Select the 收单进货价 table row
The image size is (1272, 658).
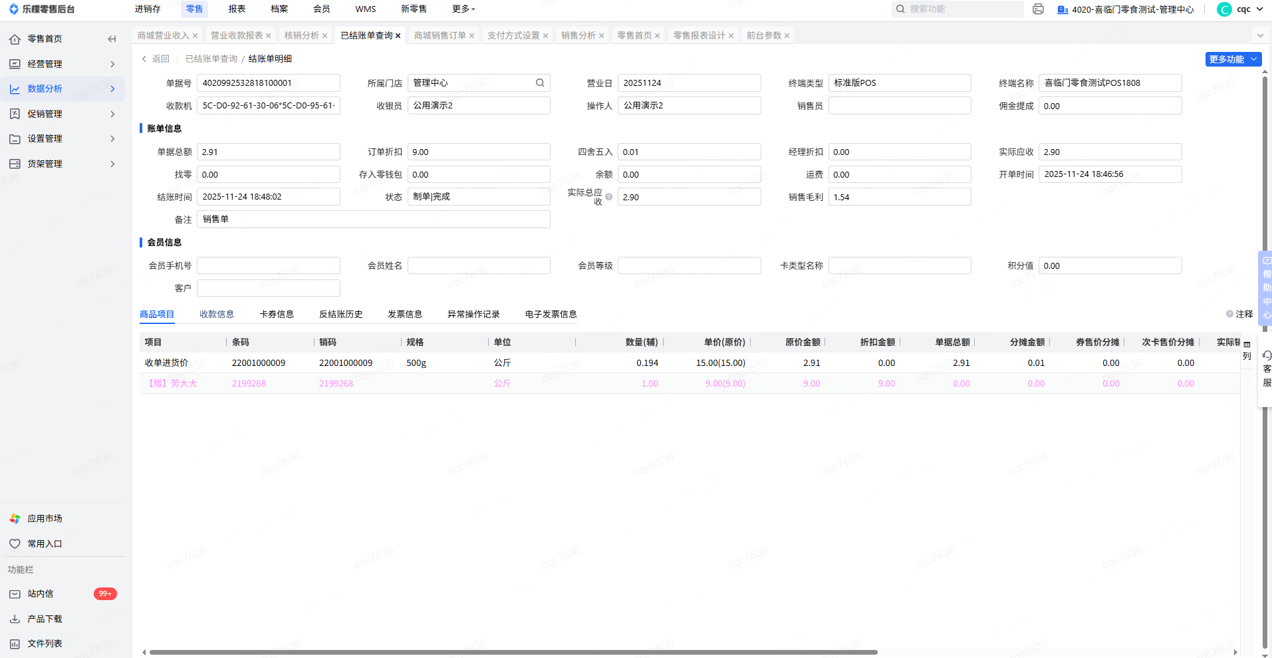(x=690, y=363)
